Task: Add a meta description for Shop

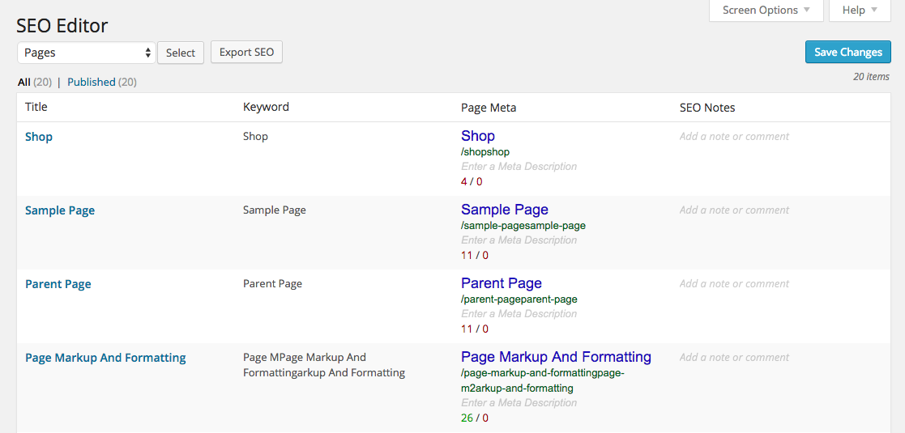Action: click(519, 167)
